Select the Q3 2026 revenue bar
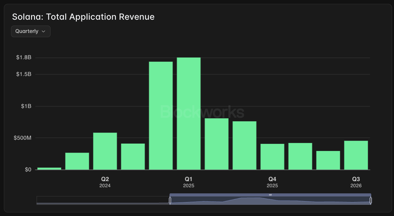The width and height of the screenshot is (394, 216). point(356,155)
